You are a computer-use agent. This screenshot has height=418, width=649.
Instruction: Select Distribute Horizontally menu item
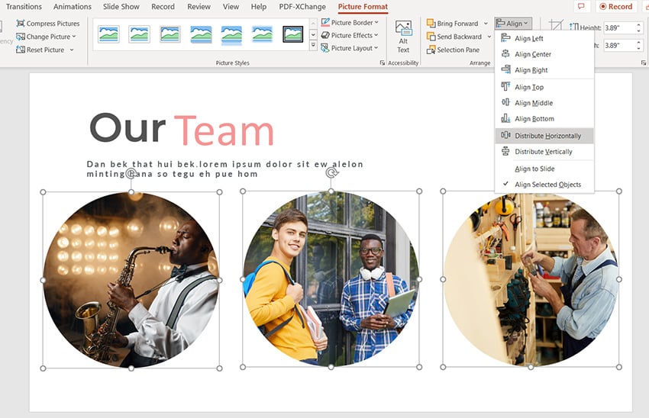coord(547,136)
